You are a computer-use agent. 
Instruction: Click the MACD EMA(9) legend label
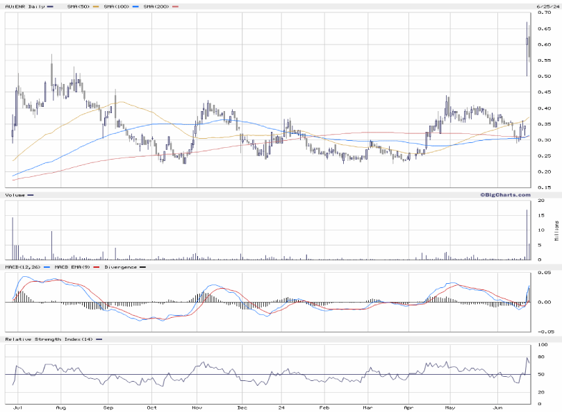click(x=74, y=266)
